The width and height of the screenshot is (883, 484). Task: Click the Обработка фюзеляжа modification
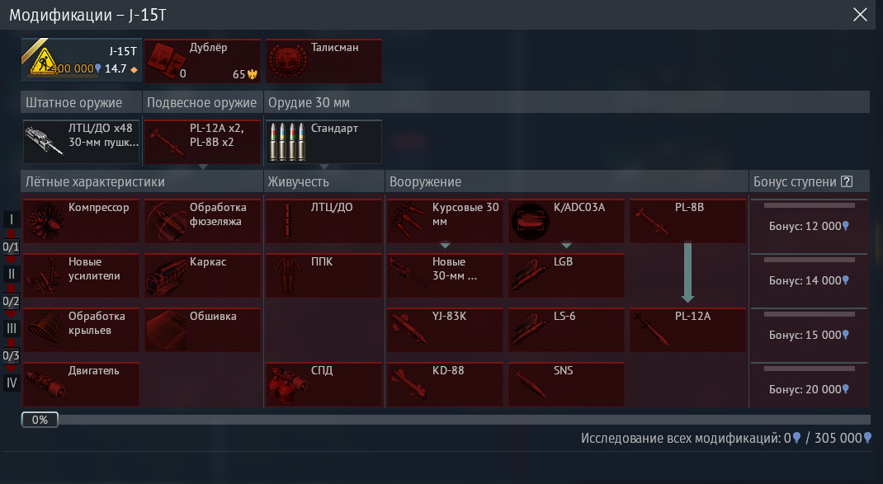pyautogui.click(x=202, y=220)
